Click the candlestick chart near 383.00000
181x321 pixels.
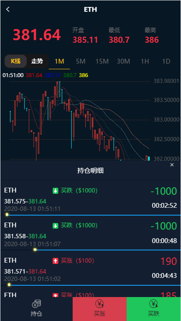click(79, 121)
